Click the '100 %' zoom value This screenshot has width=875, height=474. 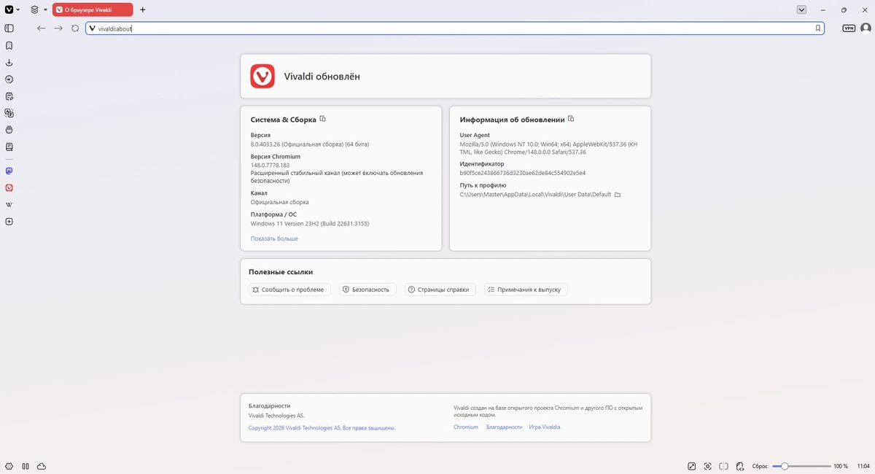[841, 466]
